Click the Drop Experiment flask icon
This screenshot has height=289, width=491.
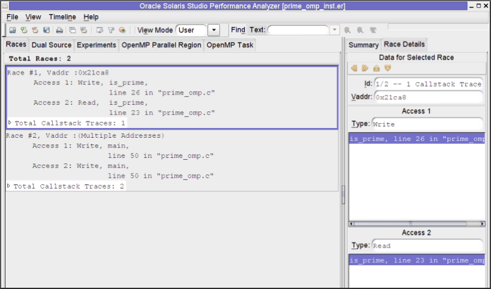pyautogui.click(x=35, y=30)
